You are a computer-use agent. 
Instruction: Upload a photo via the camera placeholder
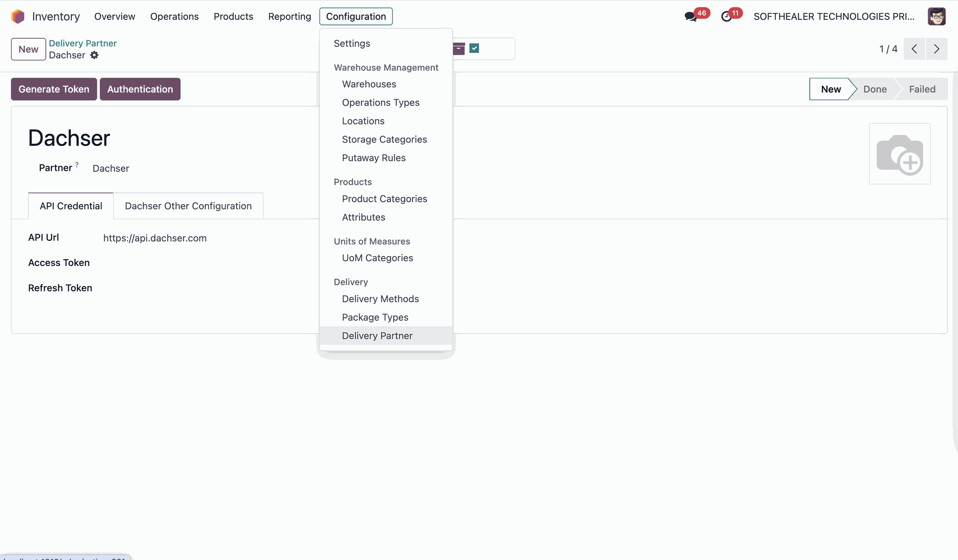coord(899,153)
